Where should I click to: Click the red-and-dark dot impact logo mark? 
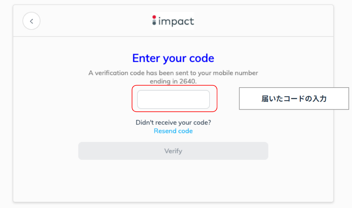(x=154, y=21)
